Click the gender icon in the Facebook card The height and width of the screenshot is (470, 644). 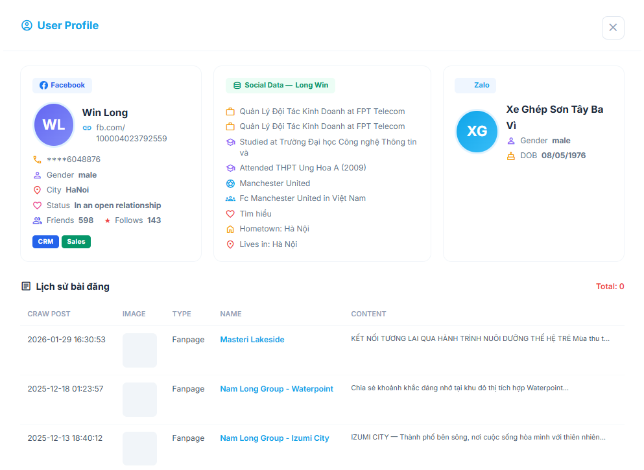click(36, 174)
